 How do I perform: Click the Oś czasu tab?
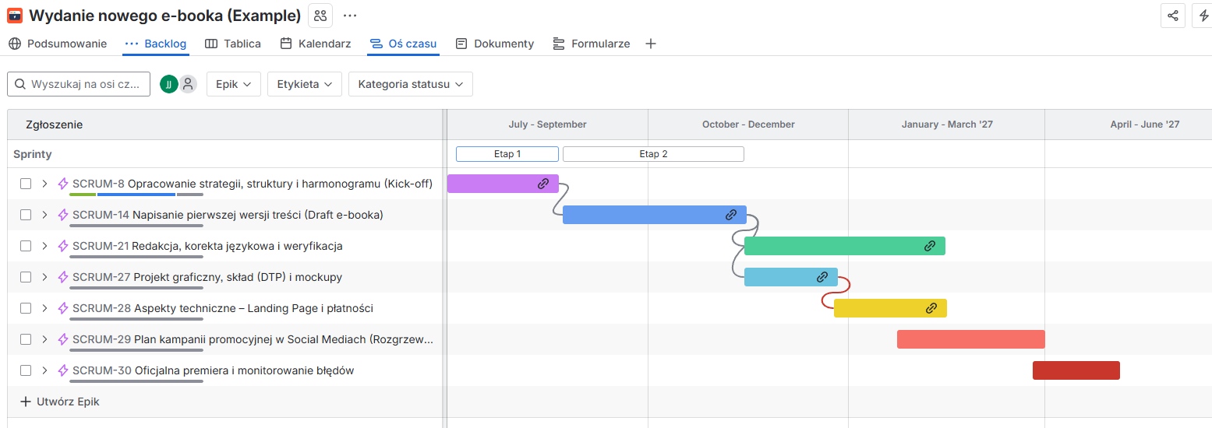(x=404, y=44)
